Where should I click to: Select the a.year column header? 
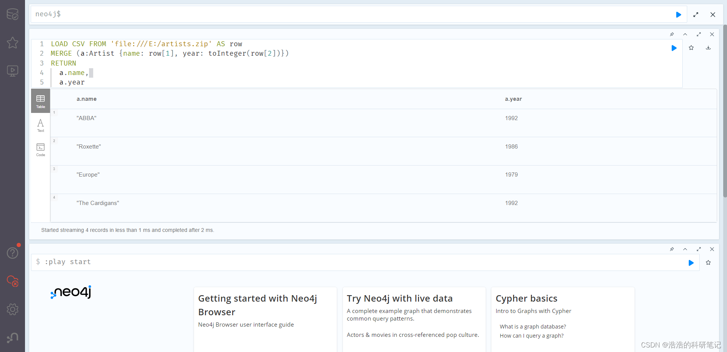(513, 99)
